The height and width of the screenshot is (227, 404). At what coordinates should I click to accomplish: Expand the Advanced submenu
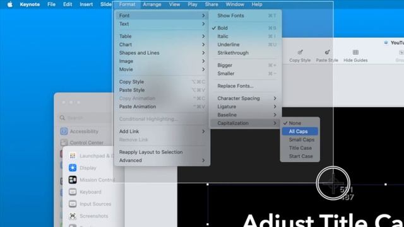coord(162,160)
